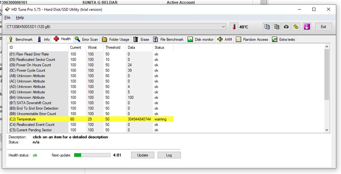The width and height of the screenshot is (341, 174).
Task: Select the highlighted (C2) Temperature row
Action: coord(91,119)
